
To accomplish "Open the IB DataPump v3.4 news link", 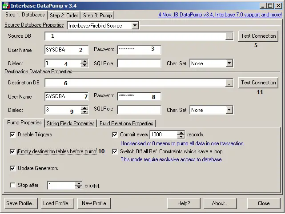I will pyautogui.click(x=220, y=15).
